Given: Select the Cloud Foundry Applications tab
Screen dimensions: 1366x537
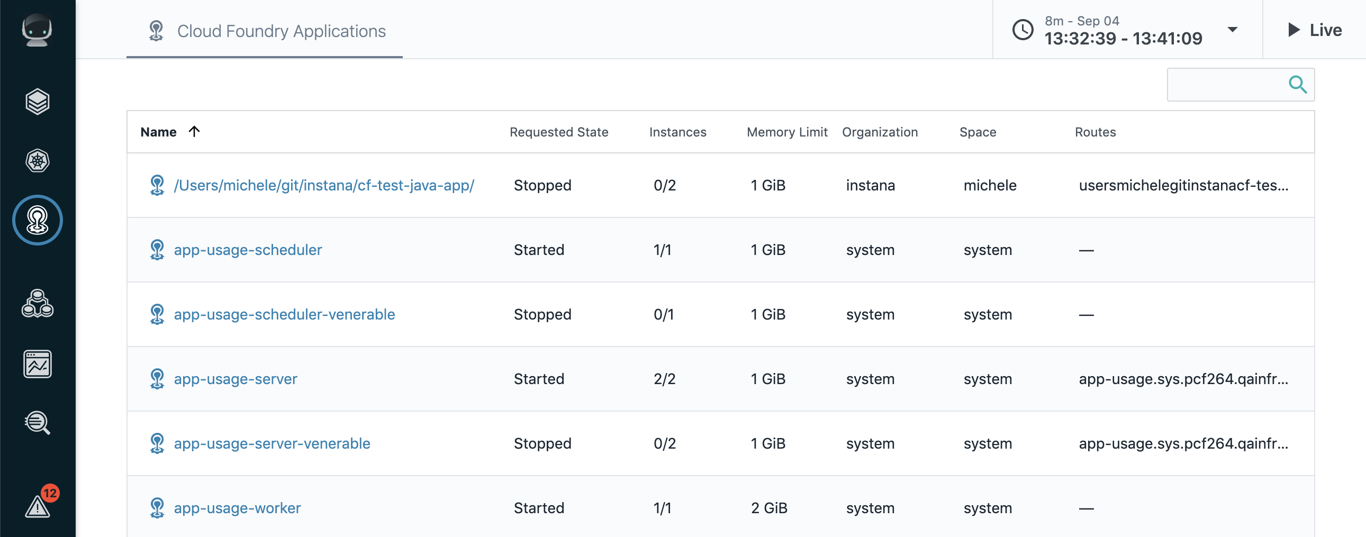Looking at the screenshot, I should pyautogui.click(x=264, y=31).
